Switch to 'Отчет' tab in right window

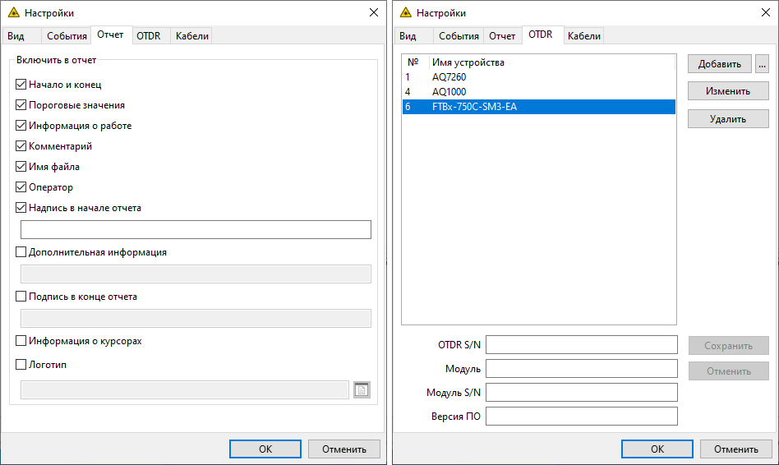coord(502,36)
